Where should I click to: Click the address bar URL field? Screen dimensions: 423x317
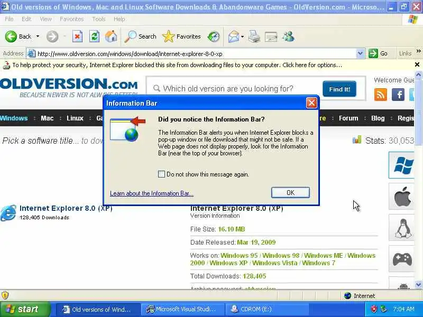[x=196, y=54]
